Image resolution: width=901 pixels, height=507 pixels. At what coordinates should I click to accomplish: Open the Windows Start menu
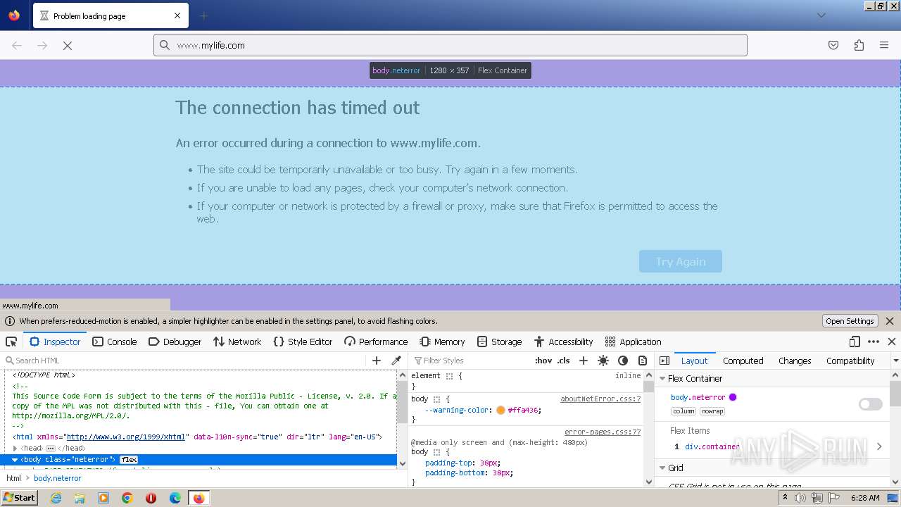[20, 497]
